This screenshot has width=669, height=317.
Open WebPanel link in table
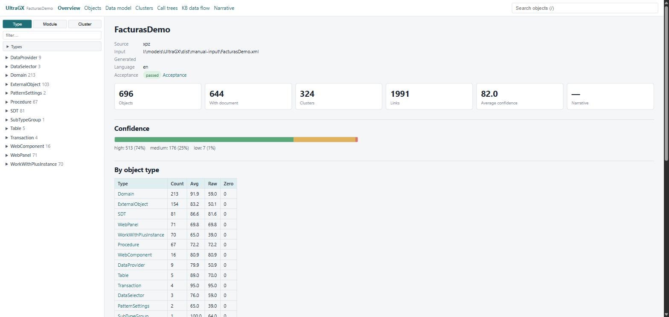tap(128, 225)
